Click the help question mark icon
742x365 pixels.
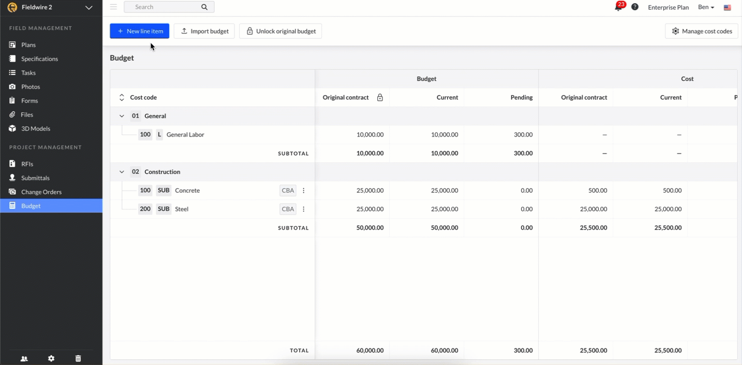tap(635, 7)
